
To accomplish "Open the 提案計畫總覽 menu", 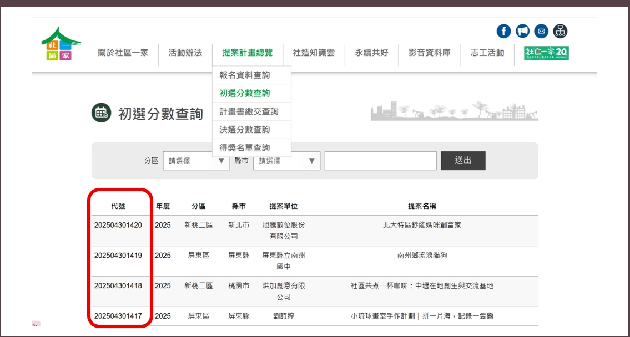I will point(248,53).
